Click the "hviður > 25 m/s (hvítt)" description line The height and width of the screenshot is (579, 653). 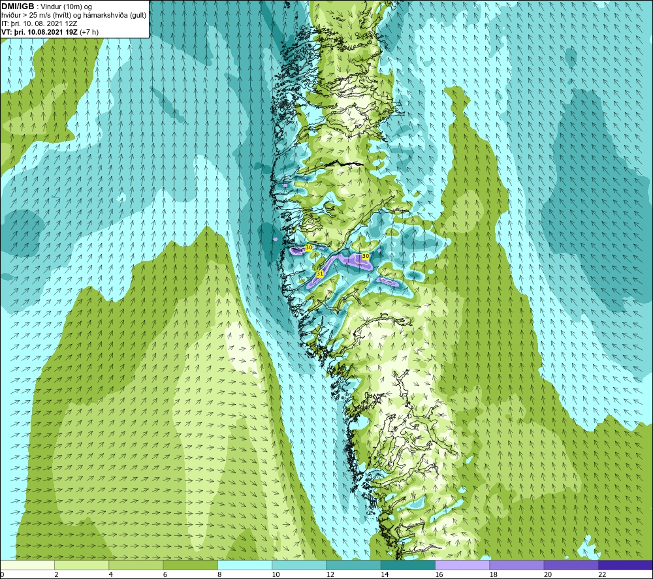pyautogui.click(x=74, y=16)
